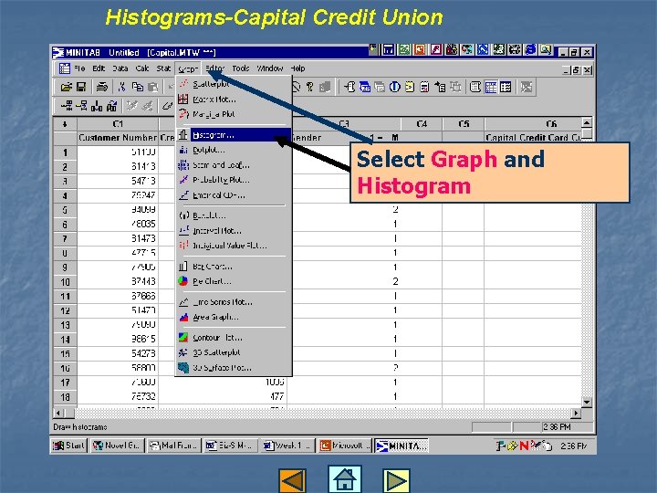
Task: Switch to the MINITAB taskbar button
Action: coord(401,446)
